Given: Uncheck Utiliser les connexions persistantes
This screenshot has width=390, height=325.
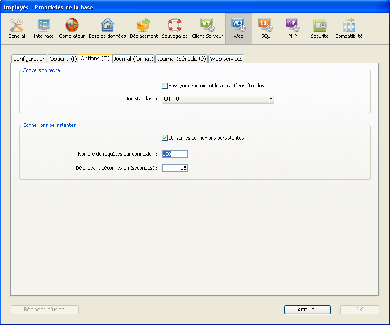Looking at the screenshot, I should click(x=165, y=138).
